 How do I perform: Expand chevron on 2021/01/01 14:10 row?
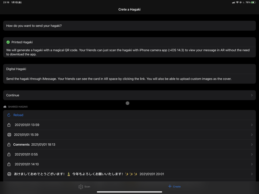252,164
